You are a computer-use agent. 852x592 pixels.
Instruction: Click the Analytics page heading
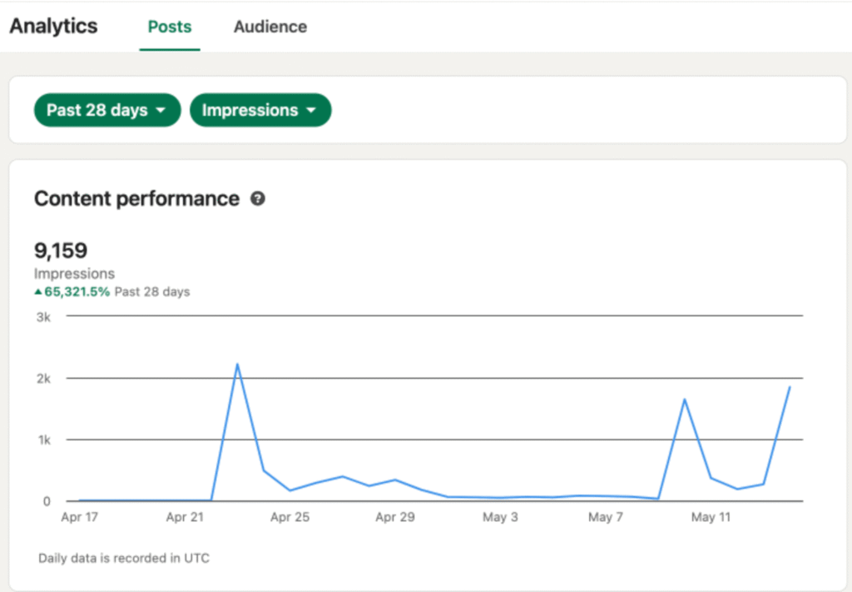click(x=53, y=26)
